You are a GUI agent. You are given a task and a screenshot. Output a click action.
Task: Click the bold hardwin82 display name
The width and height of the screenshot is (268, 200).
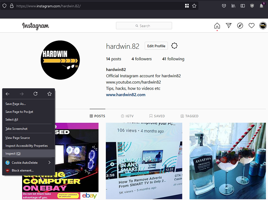coord(116,70)
